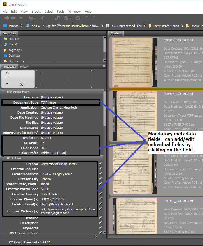Click the Go Back arrow in toolbar
203x246 pixels.
coord(6,18)
